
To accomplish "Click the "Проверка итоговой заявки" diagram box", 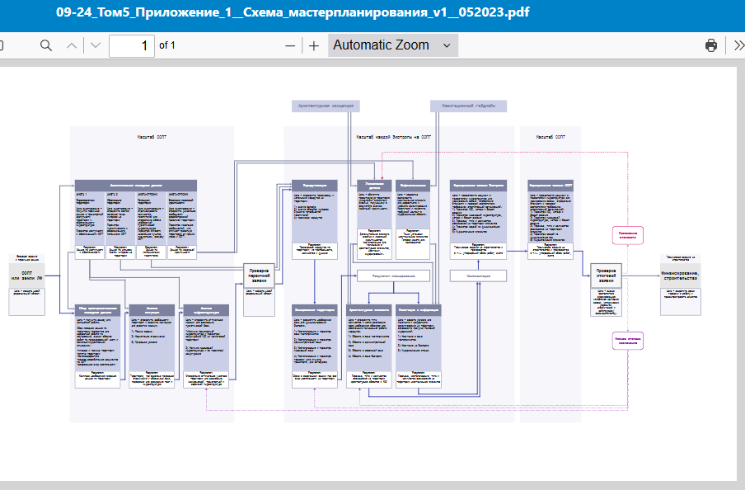I will click(606, 276).
